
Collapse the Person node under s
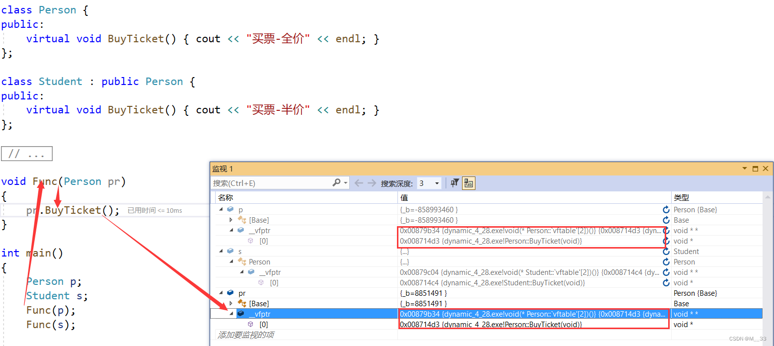point(231,262)
